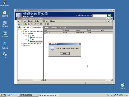Click the green go arrow beside search box
Screen dimensions: 129x97
pyautogui.click(x=109, y=15)
